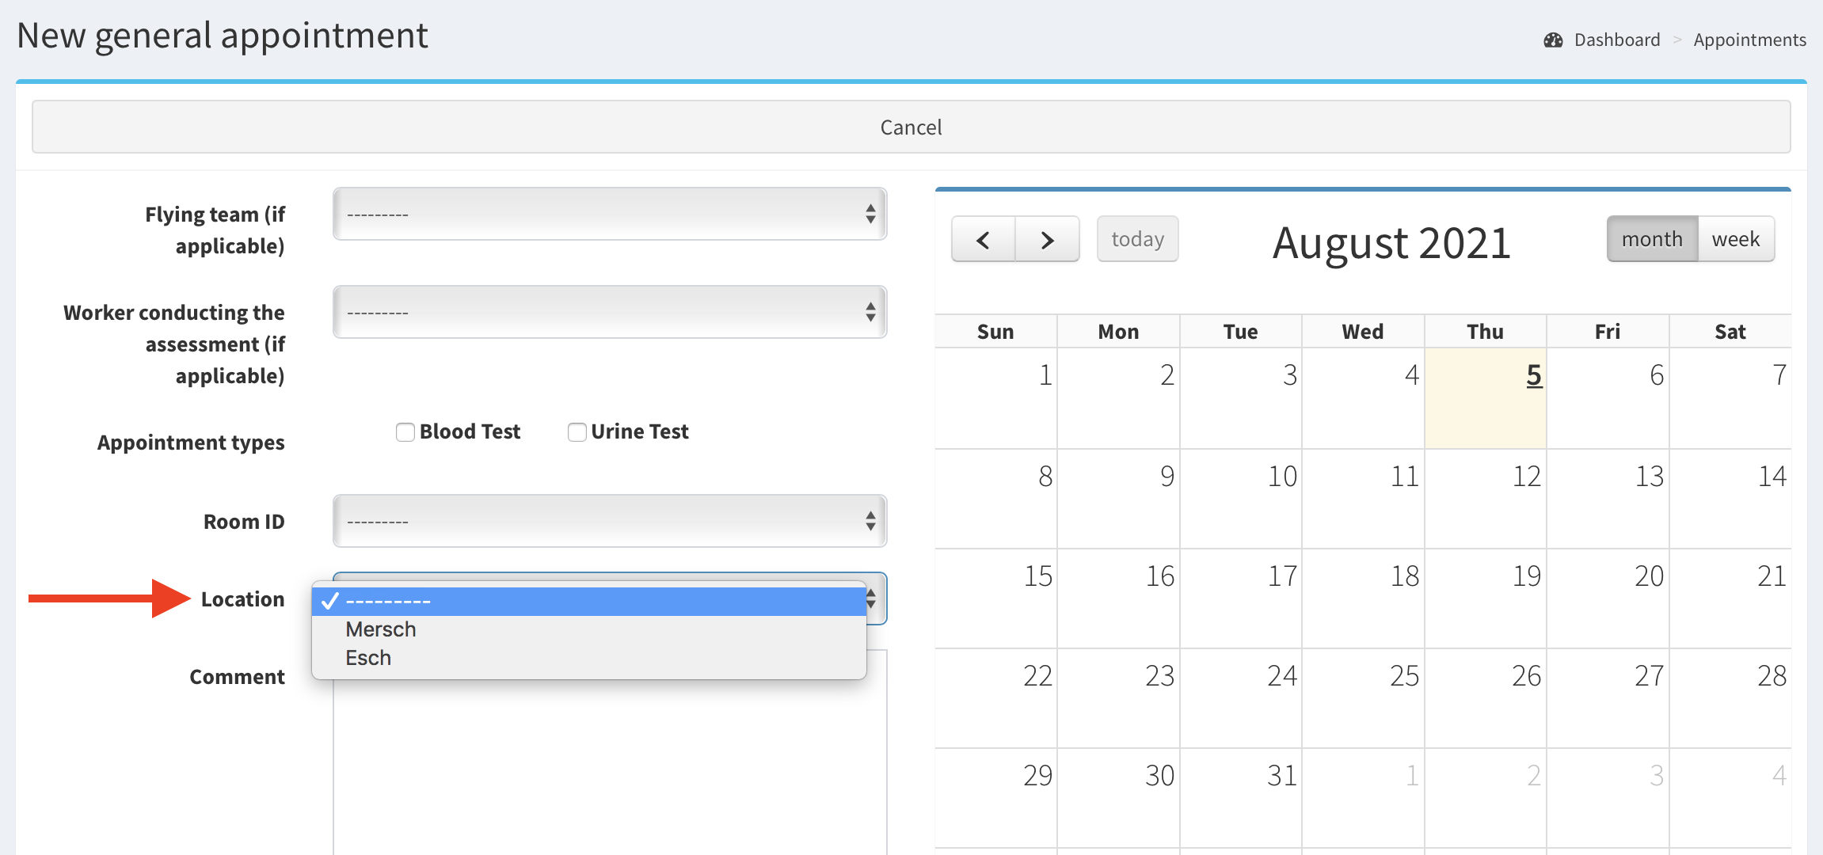Go to next month with right chevron

[x=1047, y=239]
